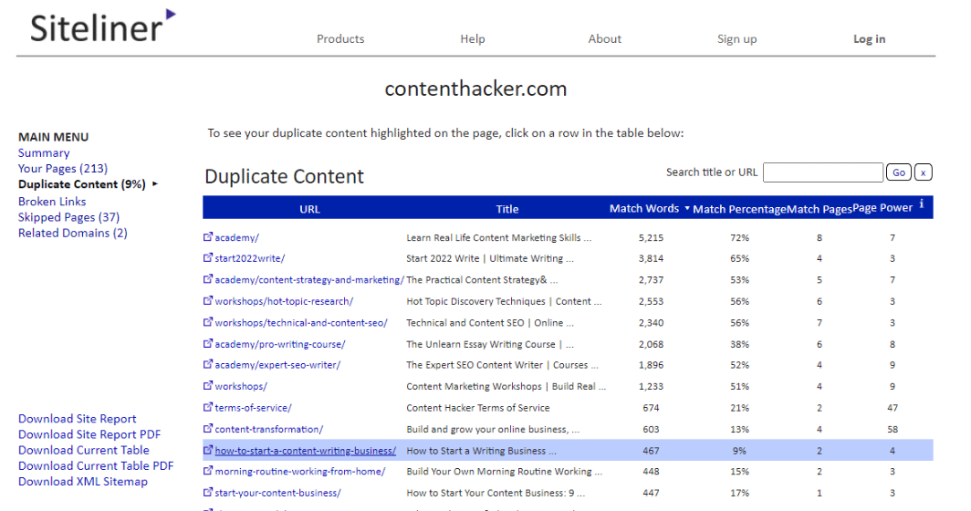This screenshot has width=971, height=511.
Task: Click Download Current Table
Action: [x=84, y=450]
